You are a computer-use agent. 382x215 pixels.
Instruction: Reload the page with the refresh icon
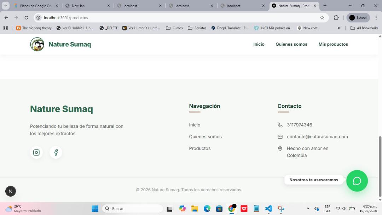coord(26,18)
